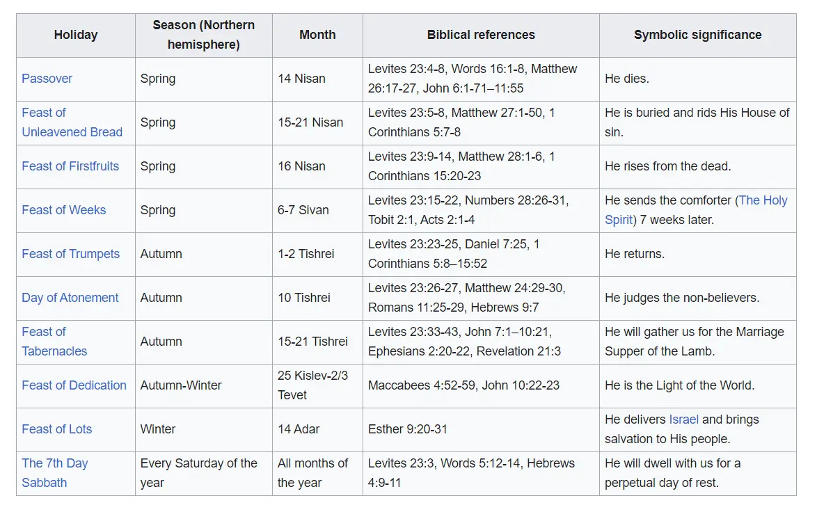817x512 pixels.
Task: Select the Month column header
Action: point(317,35)
